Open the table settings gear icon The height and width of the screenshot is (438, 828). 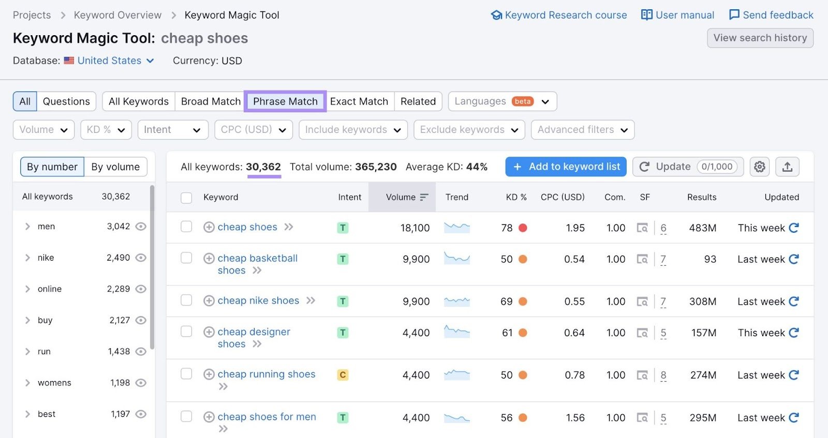759,167
